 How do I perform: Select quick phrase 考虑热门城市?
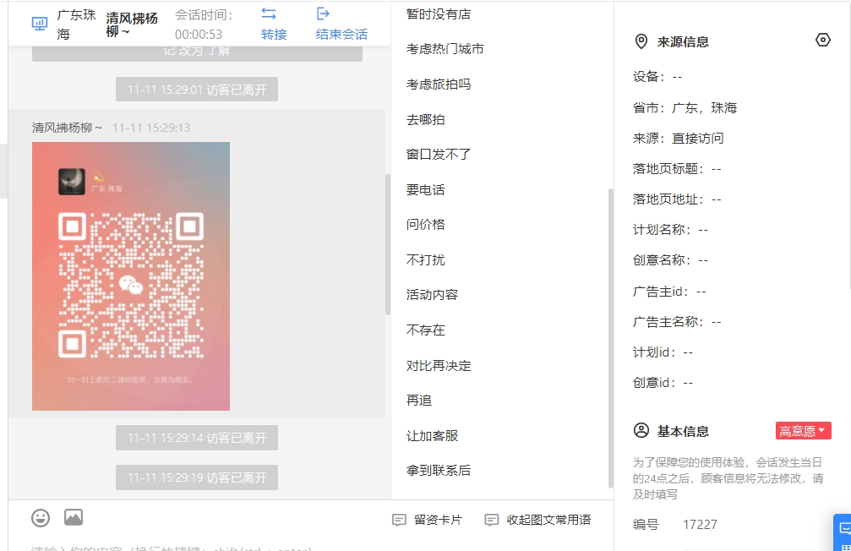click(445, 49)
